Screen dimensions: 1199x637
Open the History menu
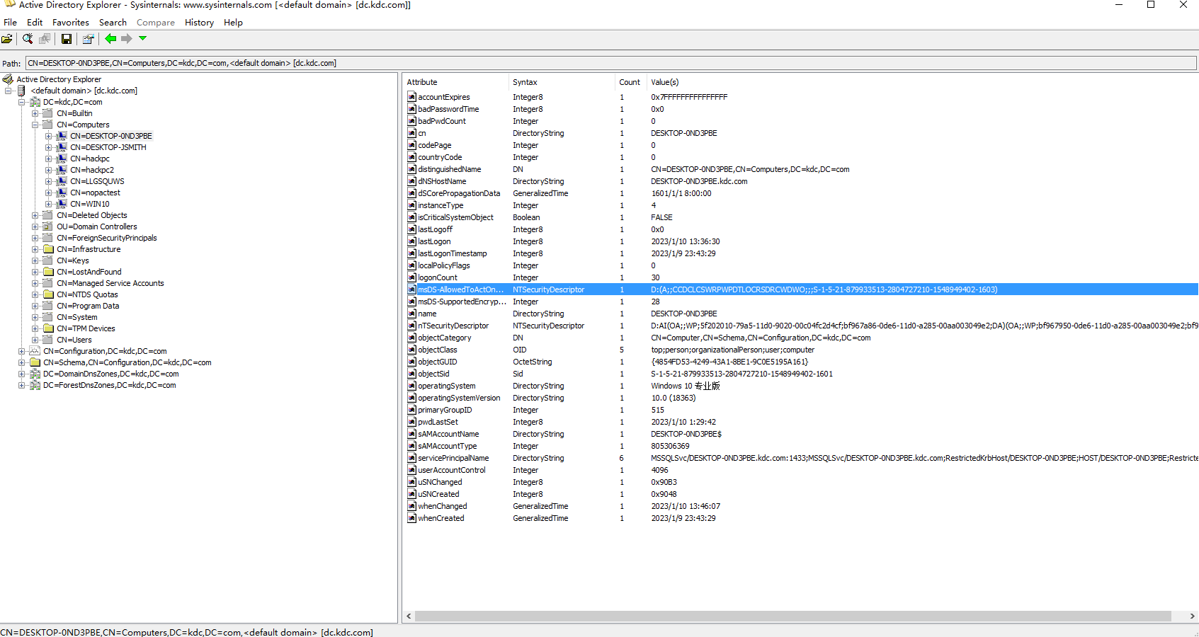click(199, 23)
